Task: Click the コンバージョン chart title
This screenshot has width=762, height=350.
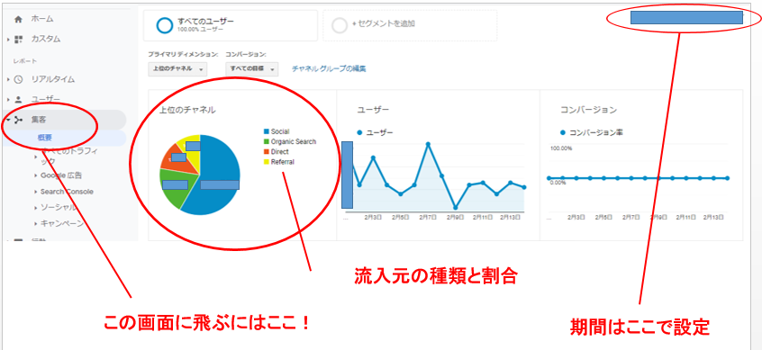Action: 588,110
